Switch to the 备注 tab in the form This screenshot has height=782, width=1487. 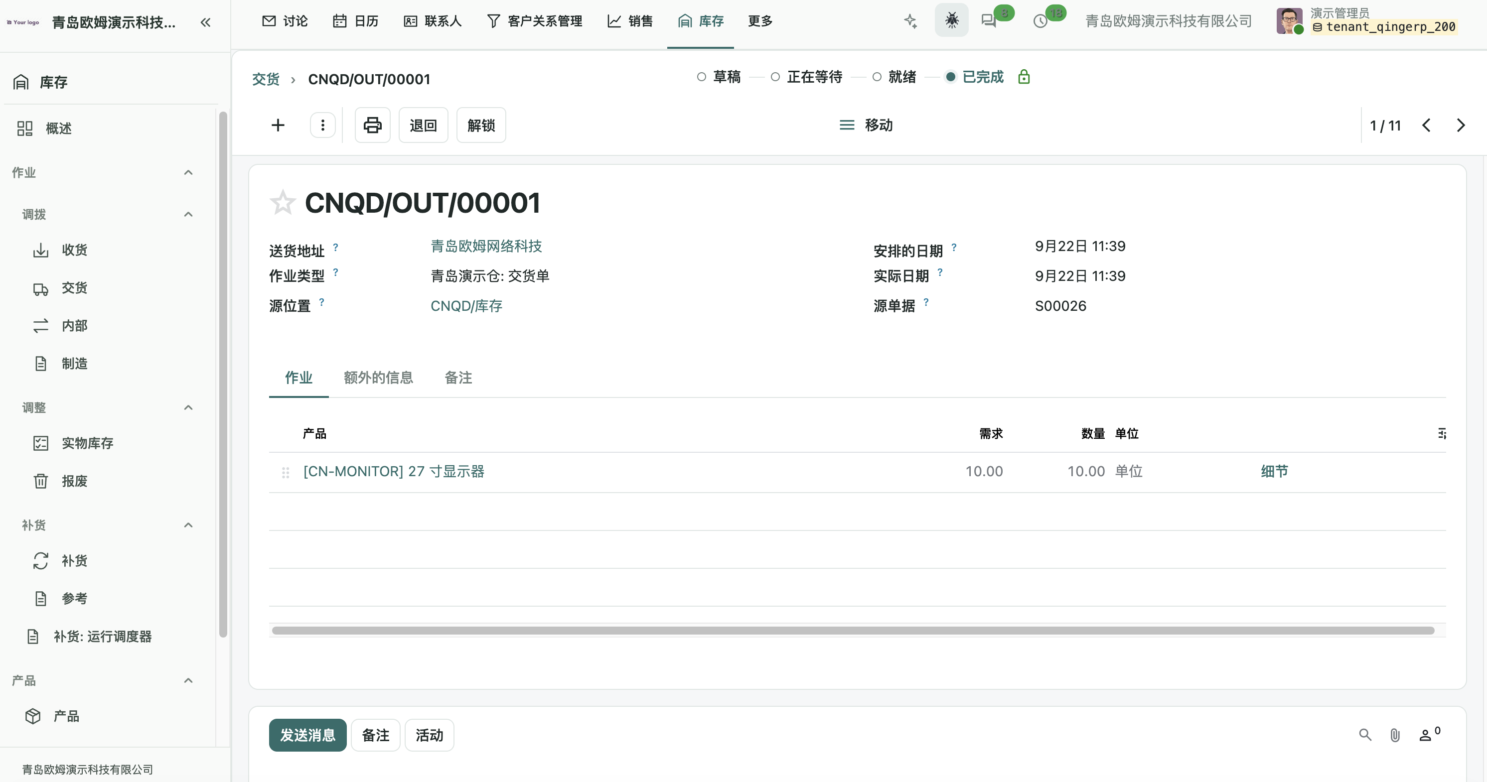click(458, 378)
